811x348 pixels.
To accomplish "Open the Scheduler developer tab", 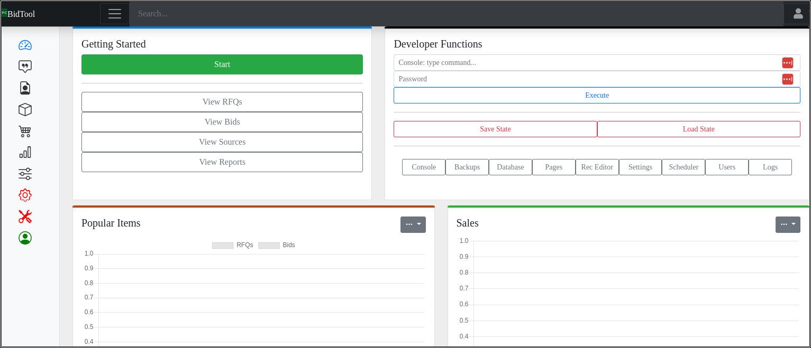I will 683,167.
